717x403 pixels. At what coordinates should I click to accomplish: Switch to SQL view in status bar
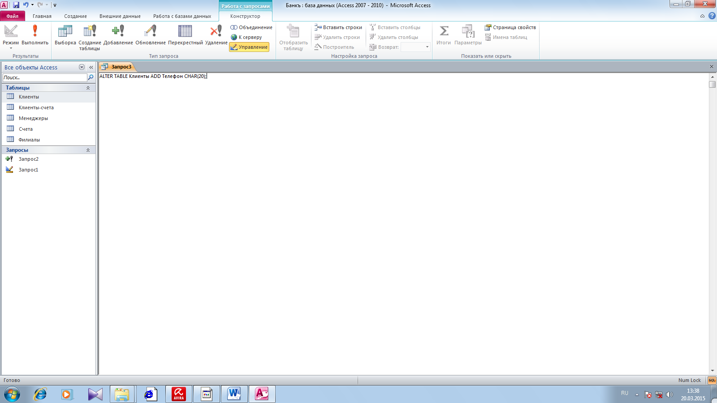pyautogui.click(x=712, y=380)
